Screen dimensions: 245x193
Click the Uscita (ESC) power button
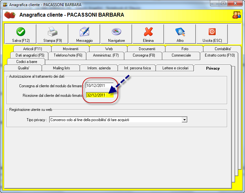212,34
